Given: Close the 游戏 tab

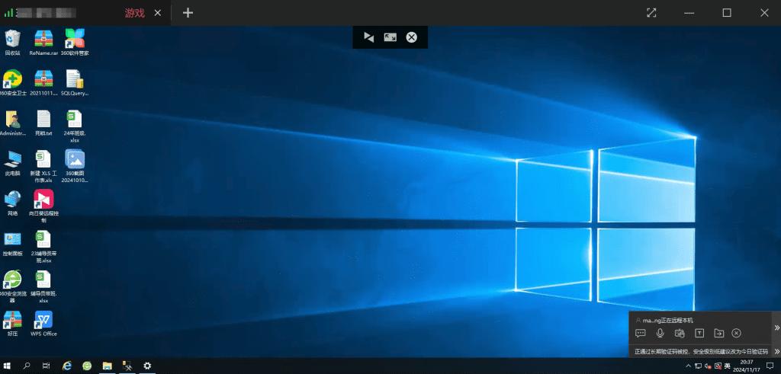Looking at the screenshot, I should pos(157,14).
